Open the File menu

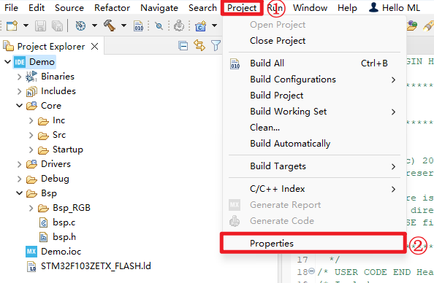11,8
